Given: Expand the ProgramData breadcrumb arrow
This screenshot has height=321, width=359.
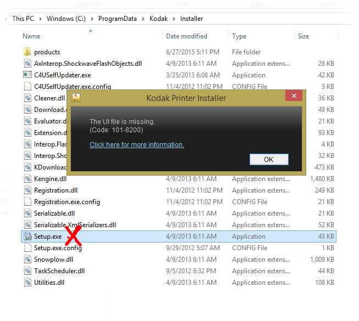Looking at the screenshot, I should coord(144,19).
